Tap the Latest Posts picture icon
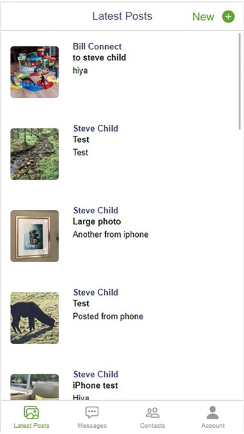 (31, 412)
